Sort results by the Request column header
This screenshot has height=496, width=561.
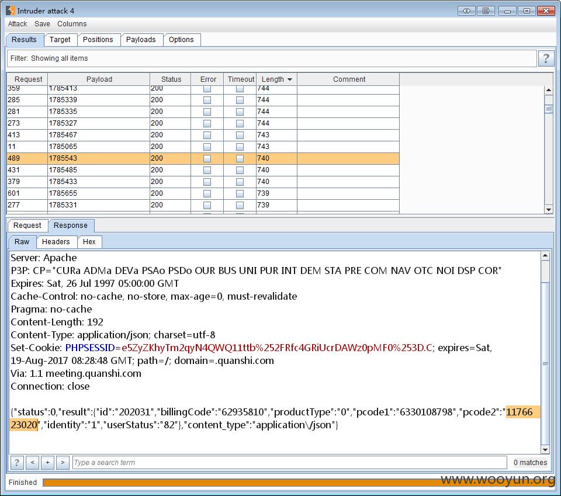[x=27, y=79]
